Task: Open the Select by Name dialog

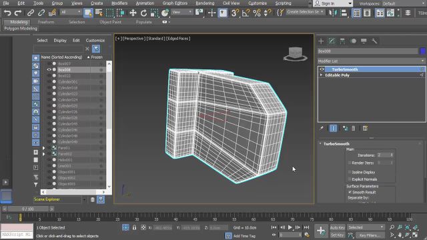Action: [99, 13]
